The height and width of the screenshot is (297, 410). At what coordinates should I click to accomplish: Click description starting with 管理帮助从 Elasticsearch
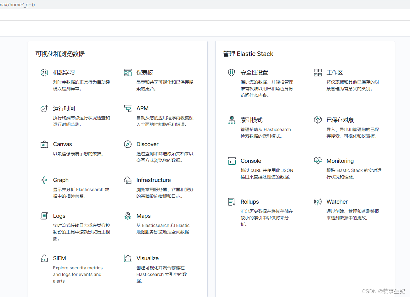266,133
